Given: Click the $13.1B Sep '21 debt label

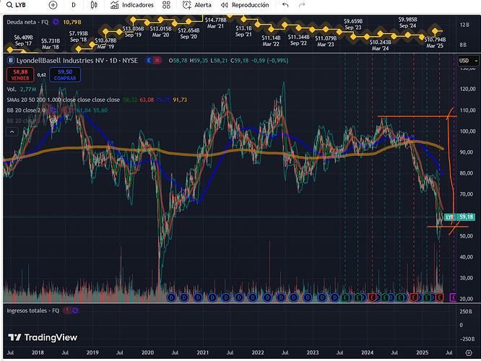Looking at the screenshot, I should [x=243, y=31].
